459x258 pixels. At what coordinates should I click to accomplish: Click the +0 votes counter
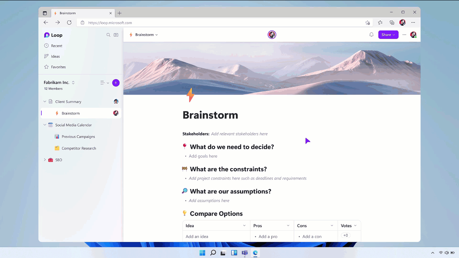[345, 235]
